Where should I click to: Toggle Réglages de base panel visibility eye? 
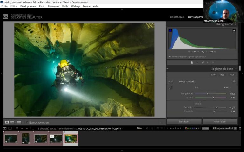(x=168, y=69)
